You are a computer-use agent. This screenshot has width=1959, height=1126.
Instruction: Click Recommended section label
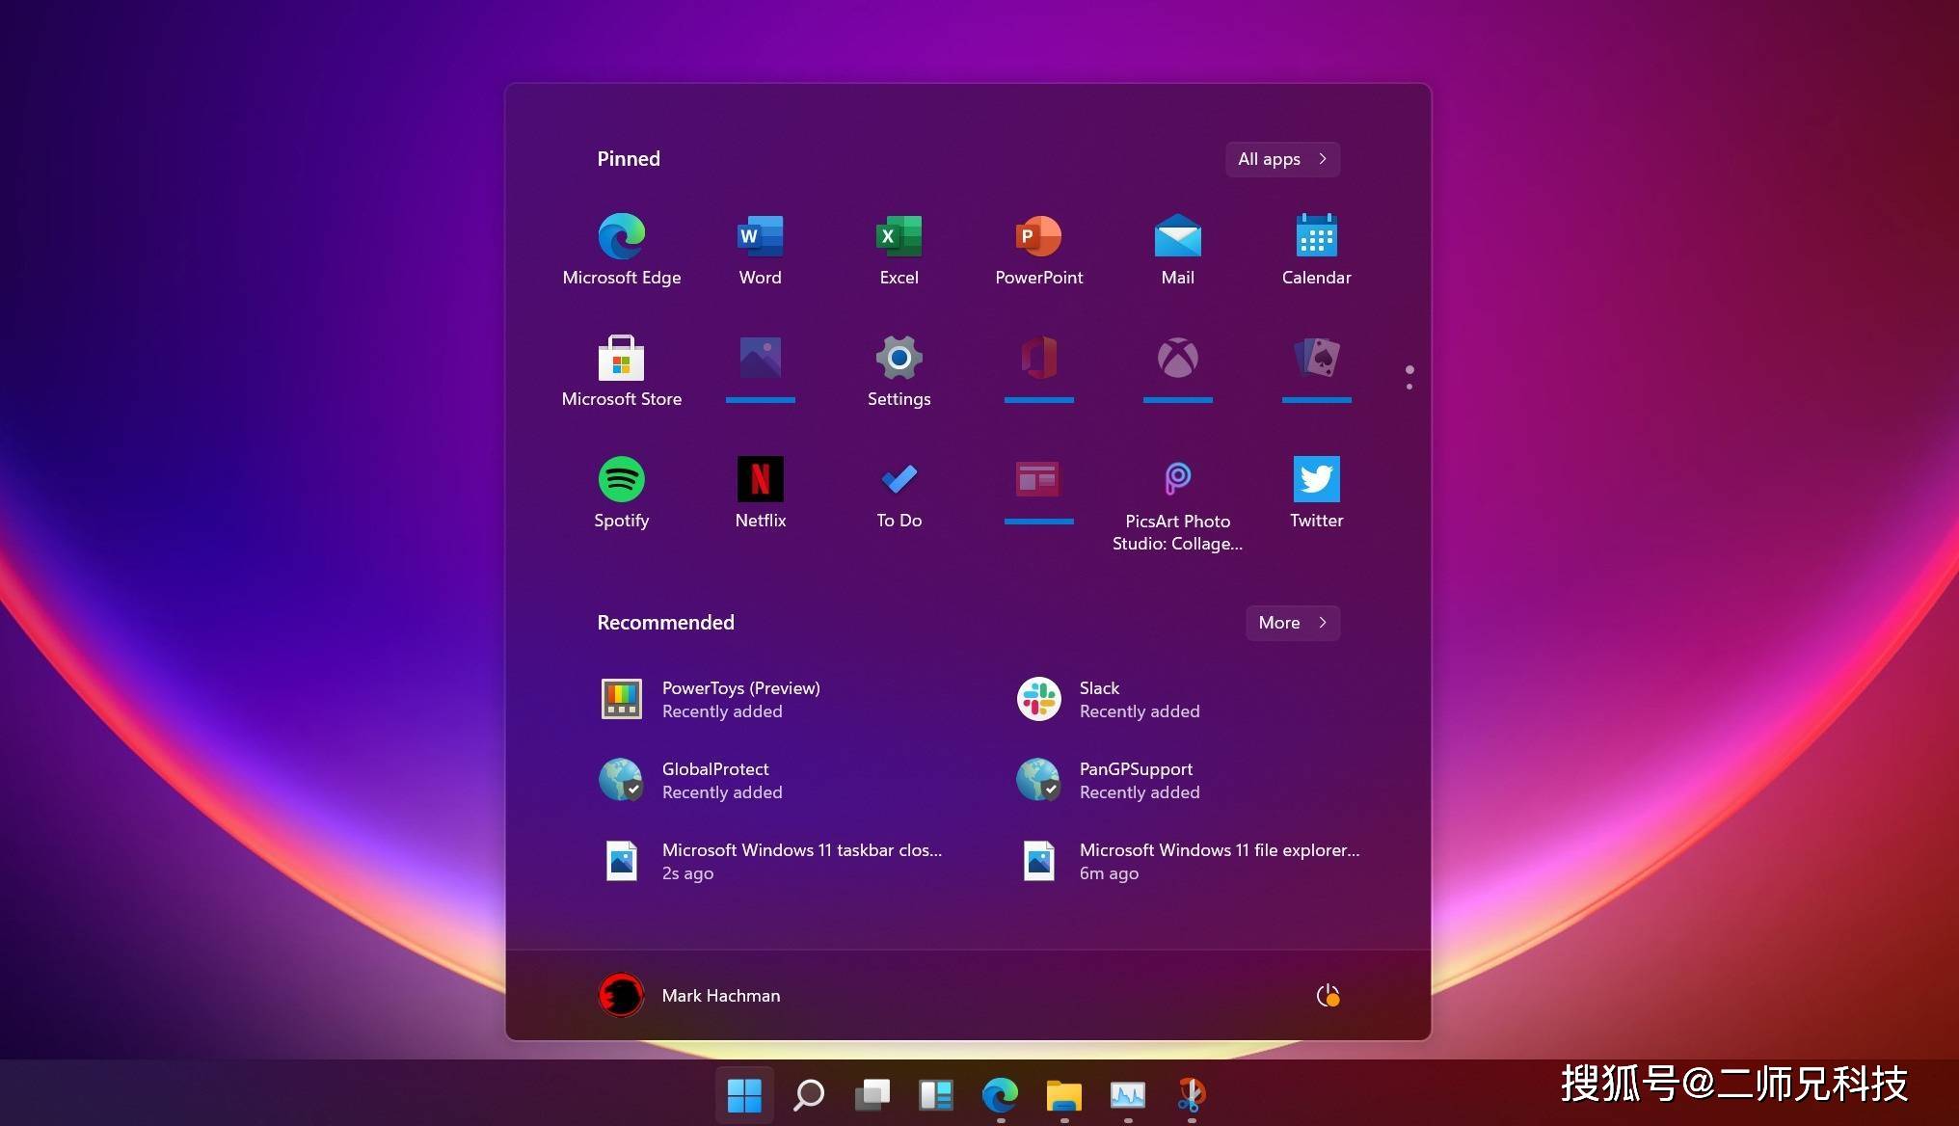666,622
